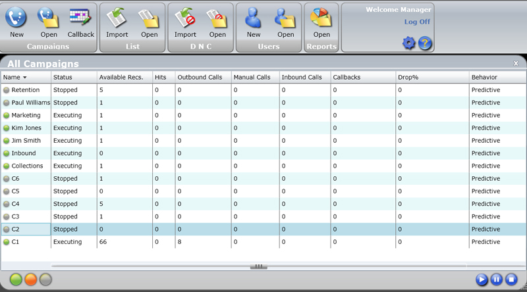Select the Marketing campaign

tap(263, 115)
